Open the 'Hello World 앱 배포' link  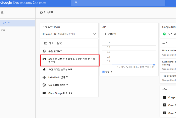(58, 77)
